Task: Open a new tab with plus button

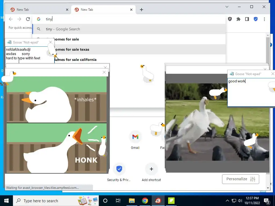Action: pos(141,10)
